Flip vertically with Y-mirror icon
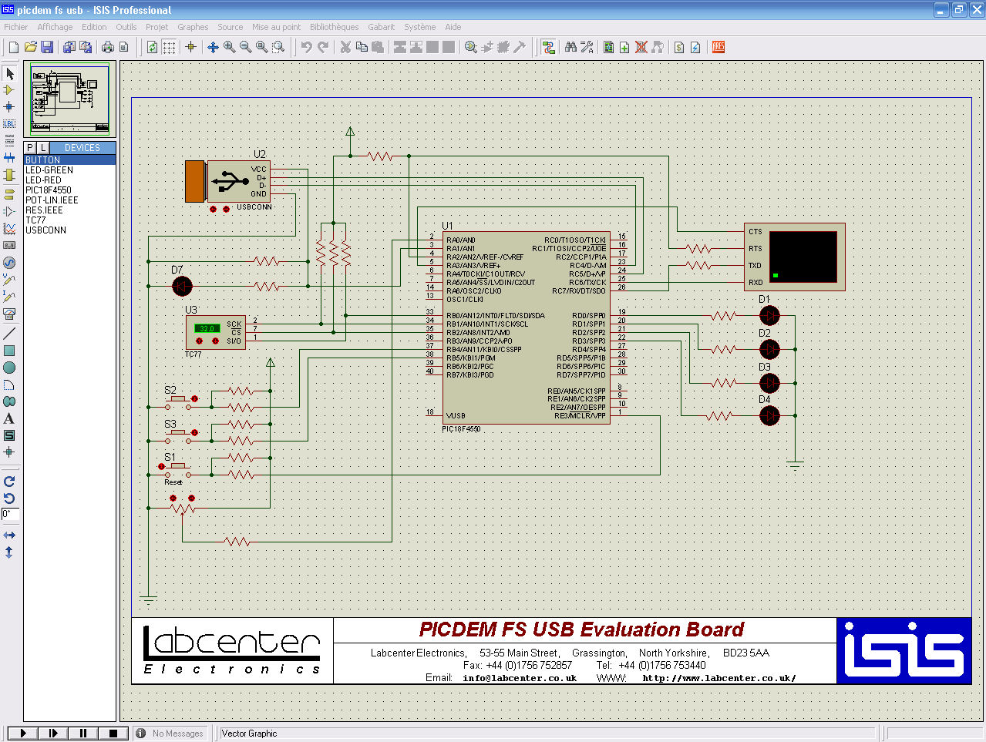Viewport: 986px width, 742px height. 9,552
